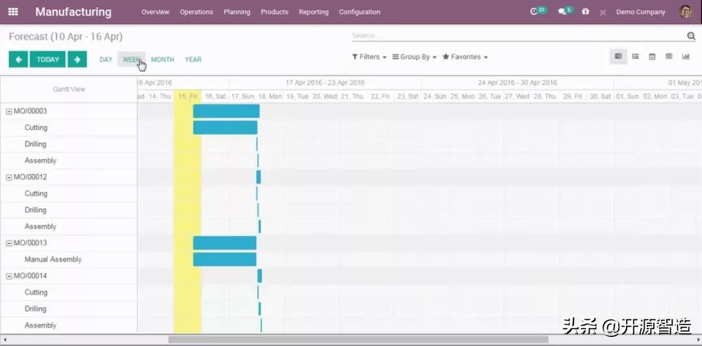This screenshot has height=346, width=702.
Task: Switch to list view icon
Action: (635, 56)
